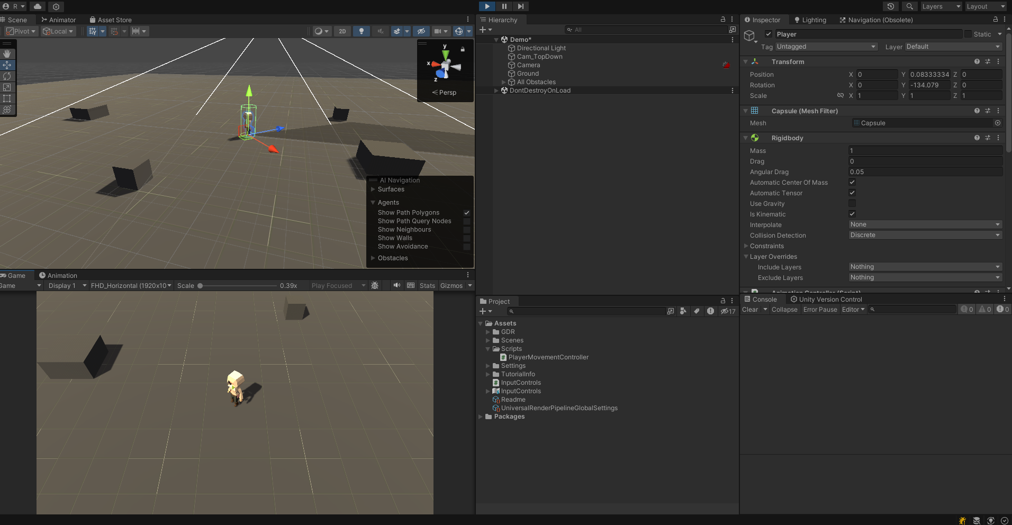
Task: Expand the Surfaces section in AI Navigation
Action: (x=373, y=189)
